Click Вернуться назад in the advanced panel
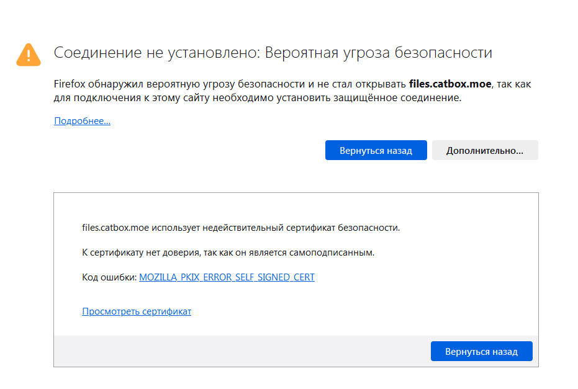 [481, 351]
